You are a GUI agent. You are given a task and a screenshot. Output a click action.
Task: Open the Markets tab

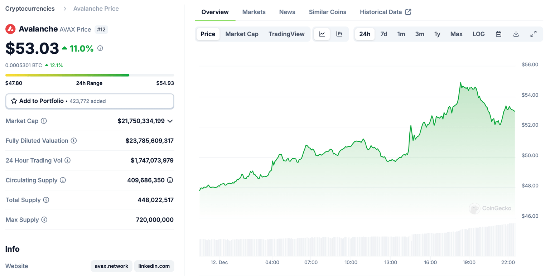pos(254,12)
